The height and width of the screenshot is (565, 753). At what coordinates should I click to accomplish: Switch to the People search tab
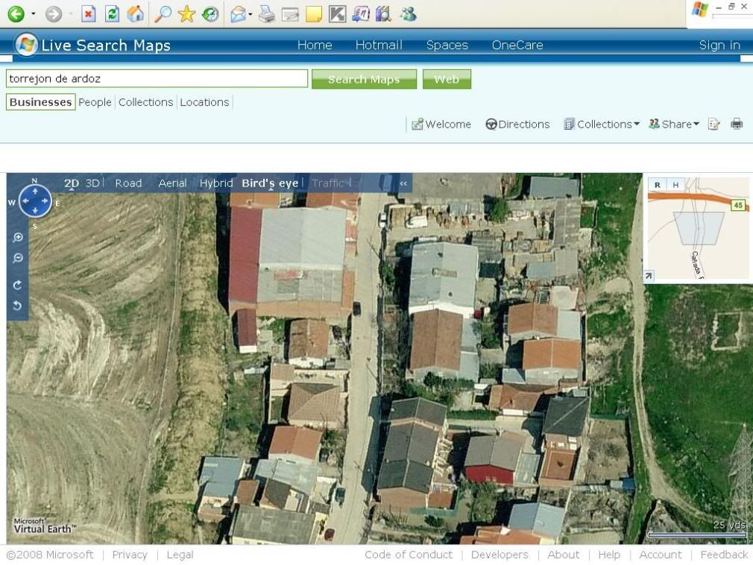pos(95,102)
